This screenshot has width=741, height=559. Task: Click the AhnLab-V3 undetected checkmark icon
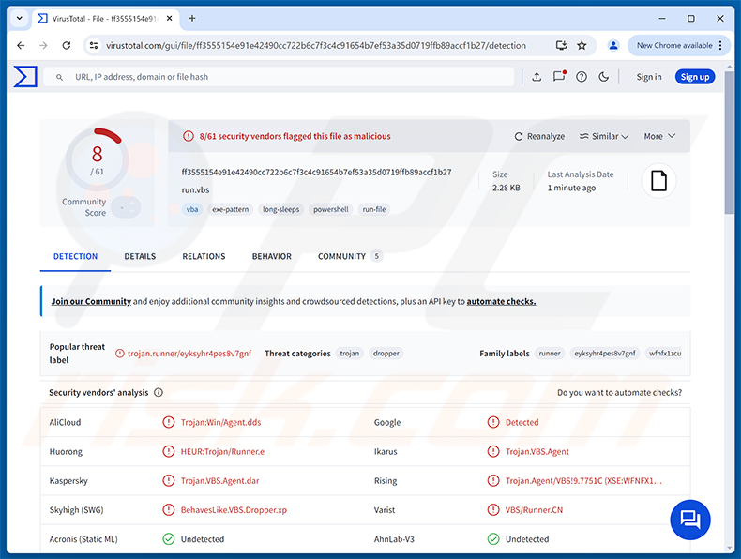coord(493,539)
